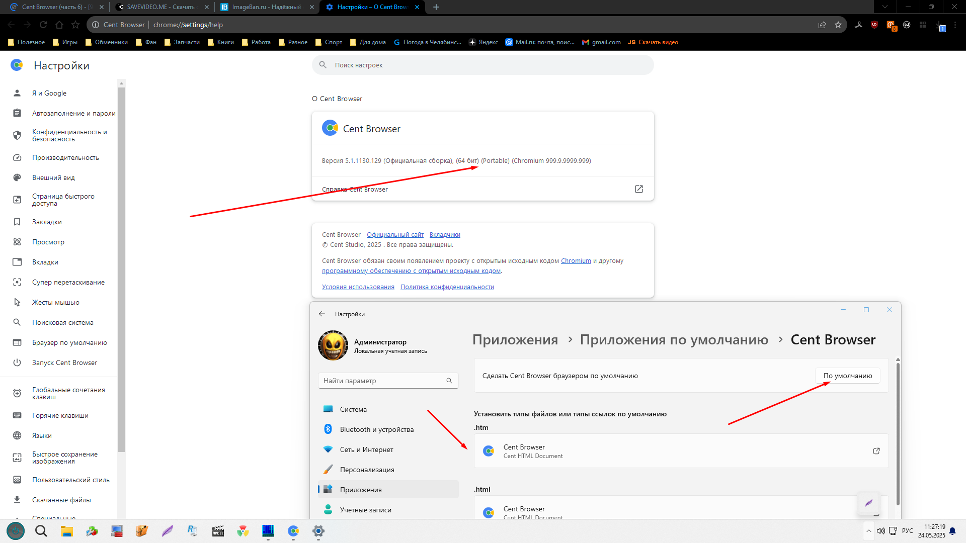
Task: Open Игры bookmarks folder
Action: coord(65,42)
